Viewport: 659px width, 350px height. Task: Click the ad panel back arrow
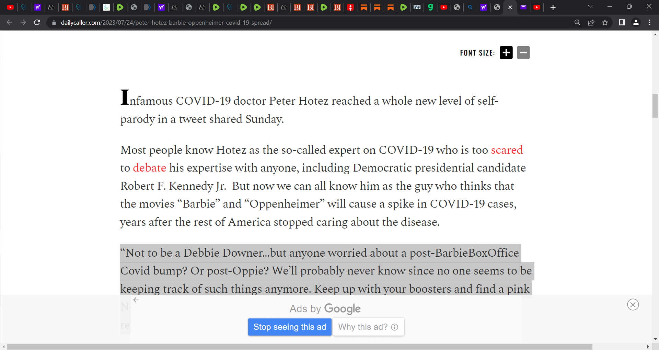[136, 300]
